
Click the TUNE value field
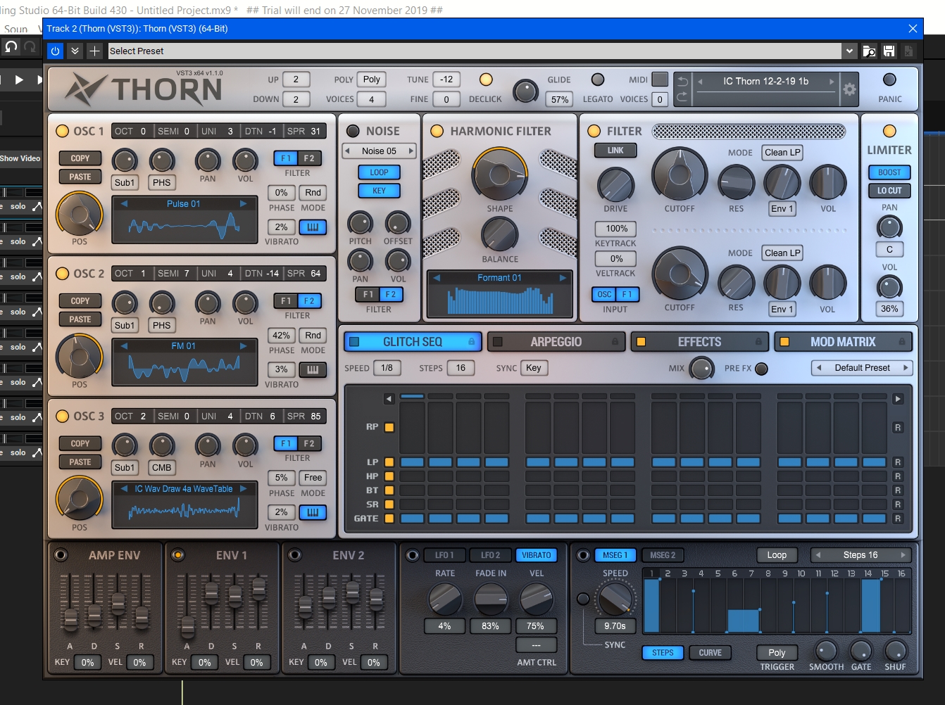click(x=446, y=80)
